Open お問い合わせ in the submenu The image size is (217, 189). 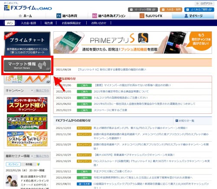[99, 23]
